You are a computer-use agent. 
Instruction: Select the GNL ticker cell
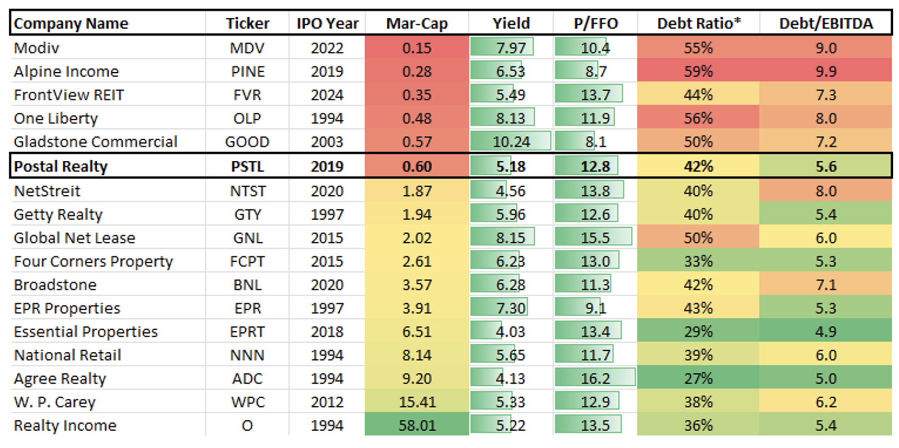(247, 238)
